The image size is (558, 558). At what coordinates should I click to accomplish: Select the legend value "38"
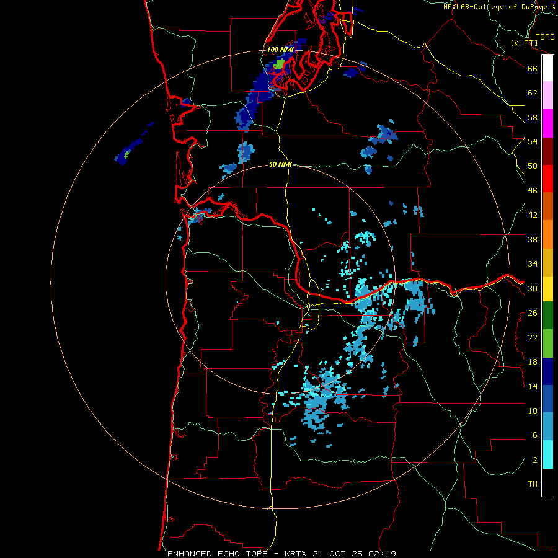tap(533, 239)
